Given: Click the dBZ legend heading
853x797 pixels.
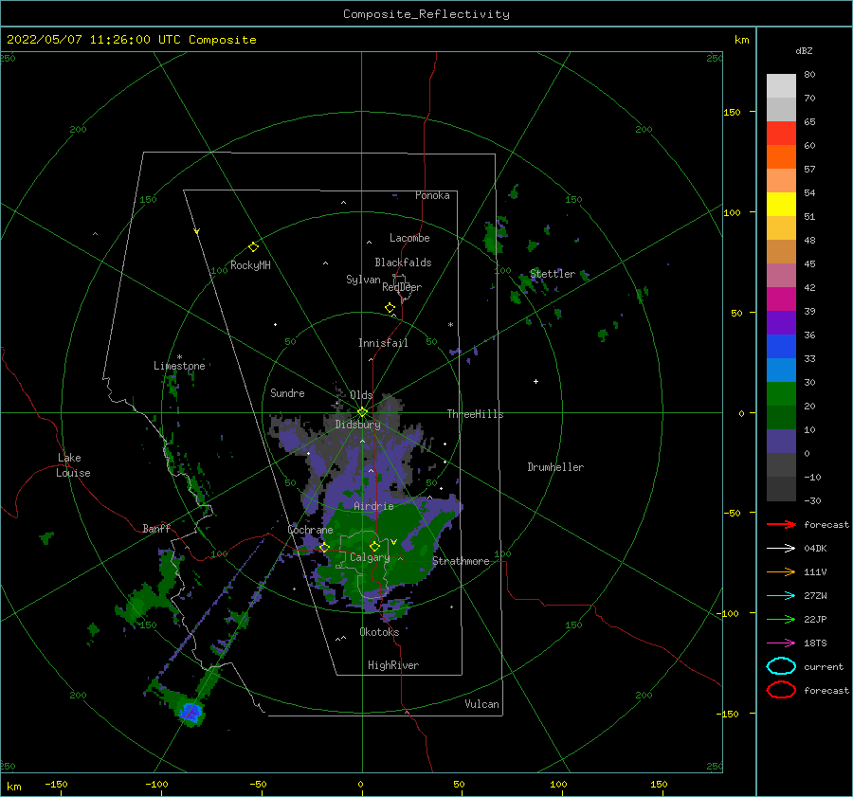Looking at the screenshot, I should point(804,50).
